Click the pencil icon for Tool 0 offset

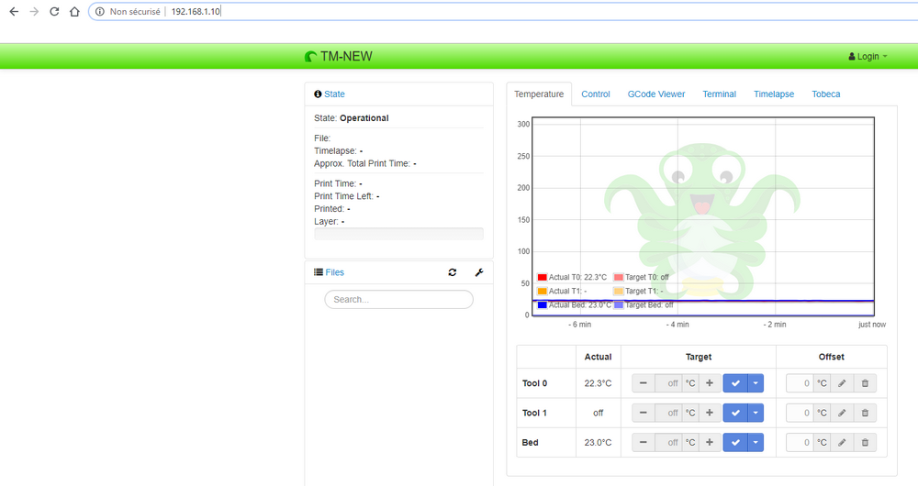coord(842,383)
